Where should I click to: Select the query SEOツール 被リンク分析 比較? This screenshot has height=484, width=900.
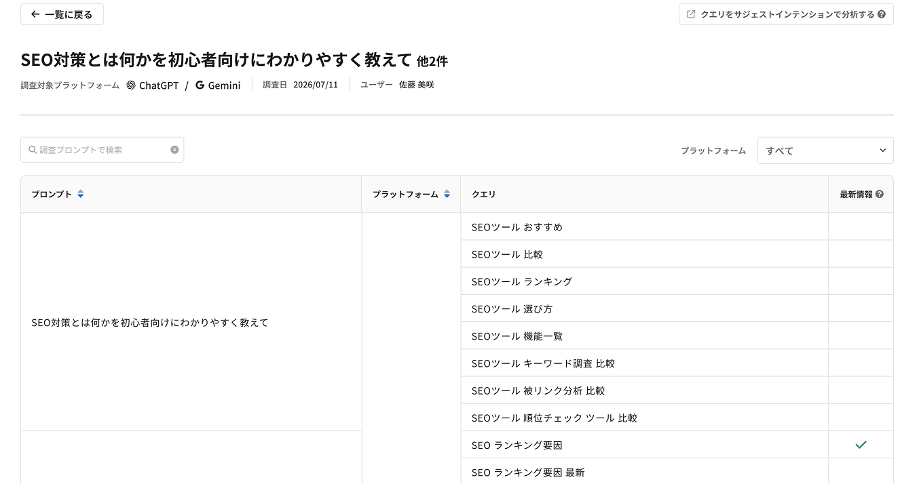pyautogui.click(x=538, y=390)
